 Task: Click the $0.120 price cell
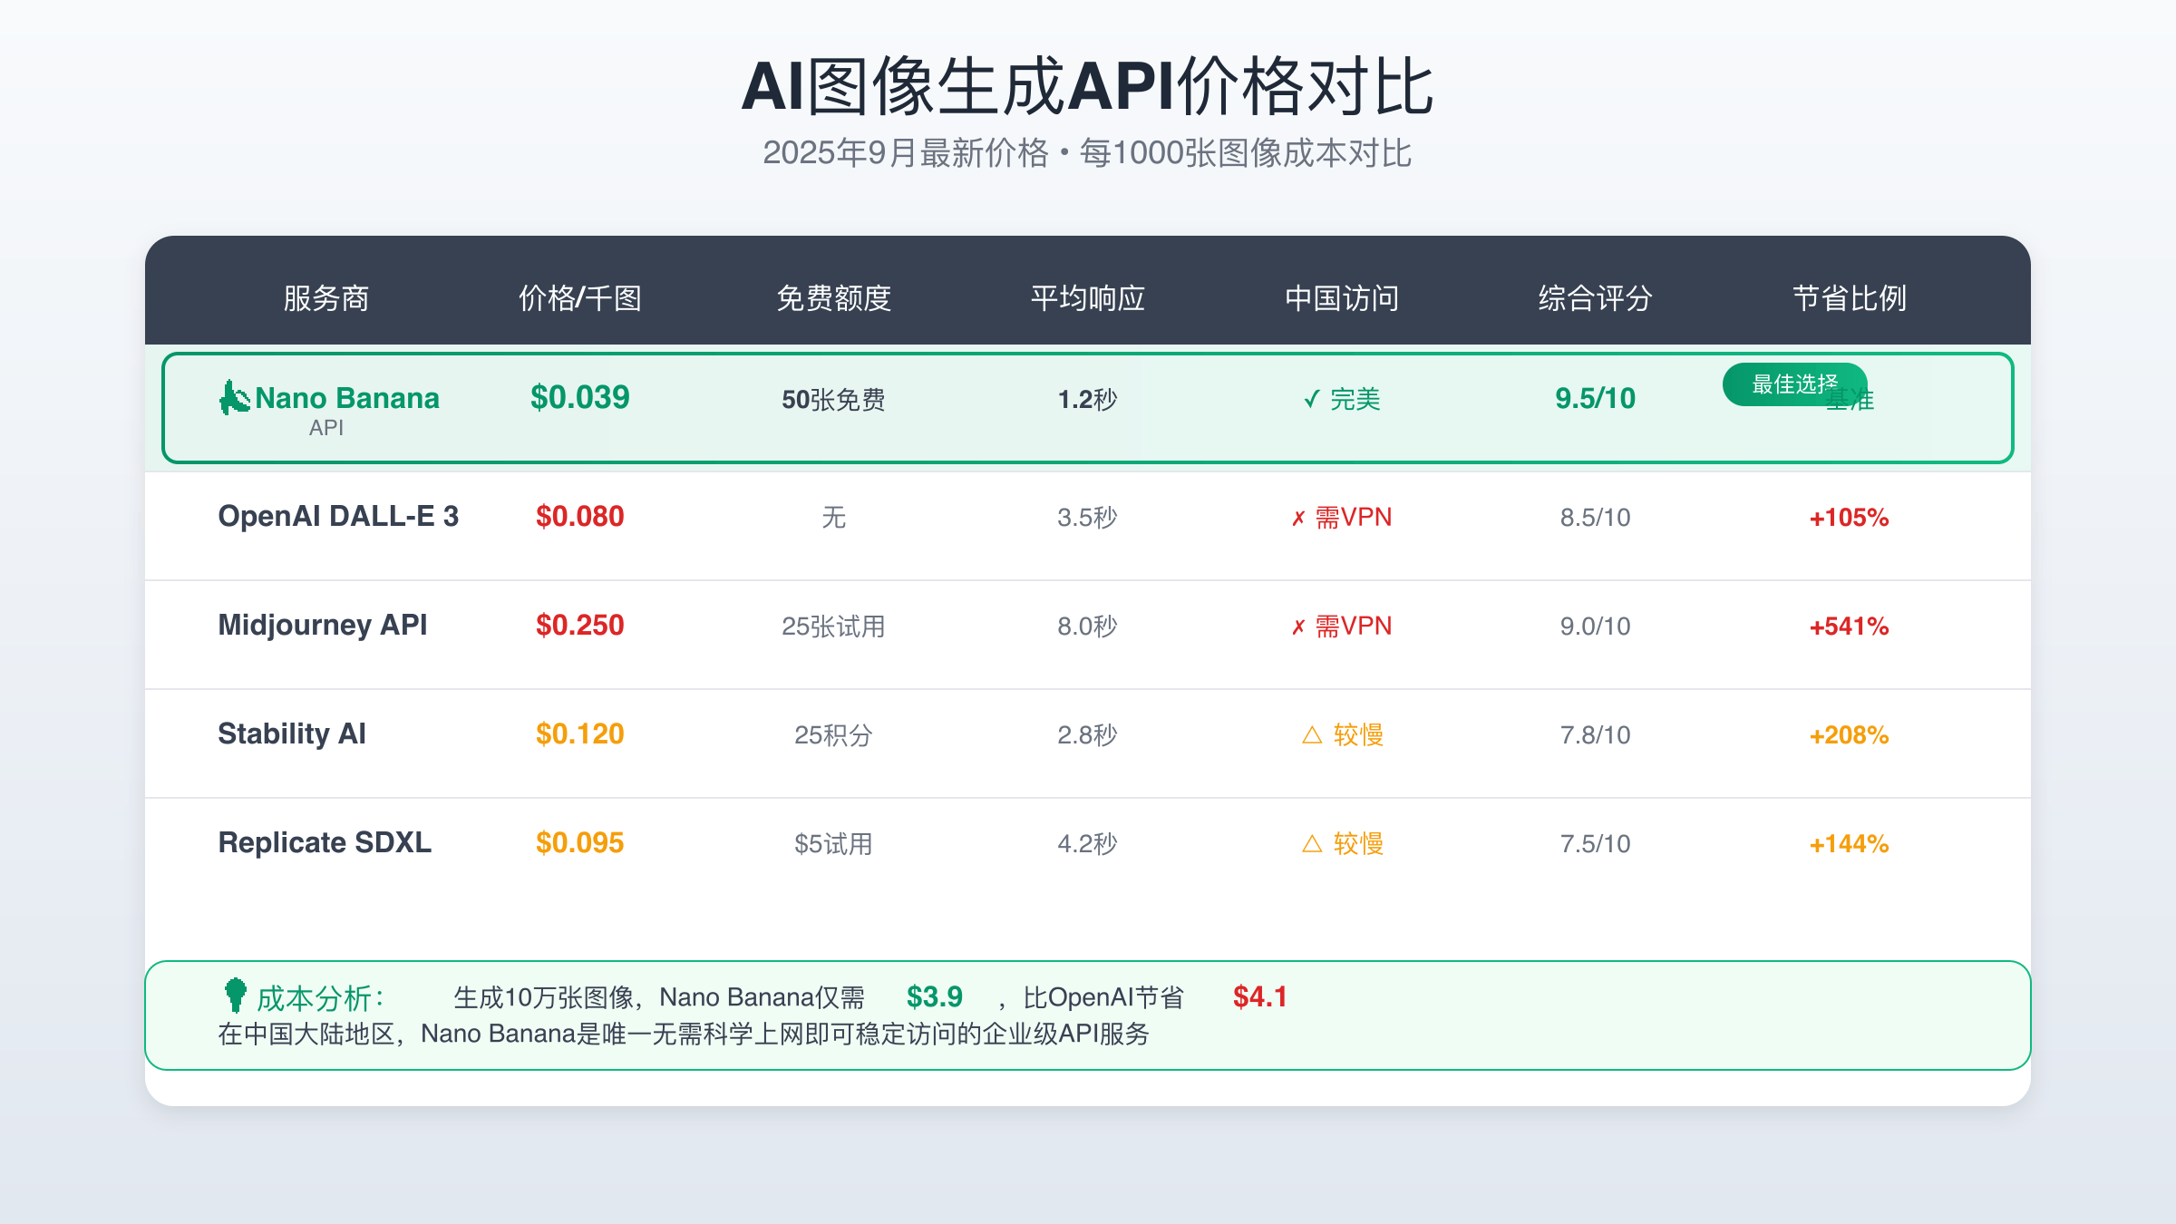pos(580,734)
